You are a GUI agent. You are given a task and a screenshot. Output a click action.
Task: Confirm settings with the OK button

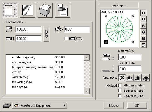pos(137,106)
